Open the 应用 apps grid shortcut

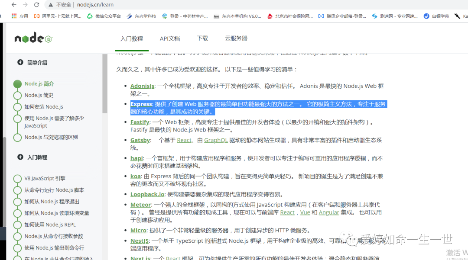tap(19, 16)
